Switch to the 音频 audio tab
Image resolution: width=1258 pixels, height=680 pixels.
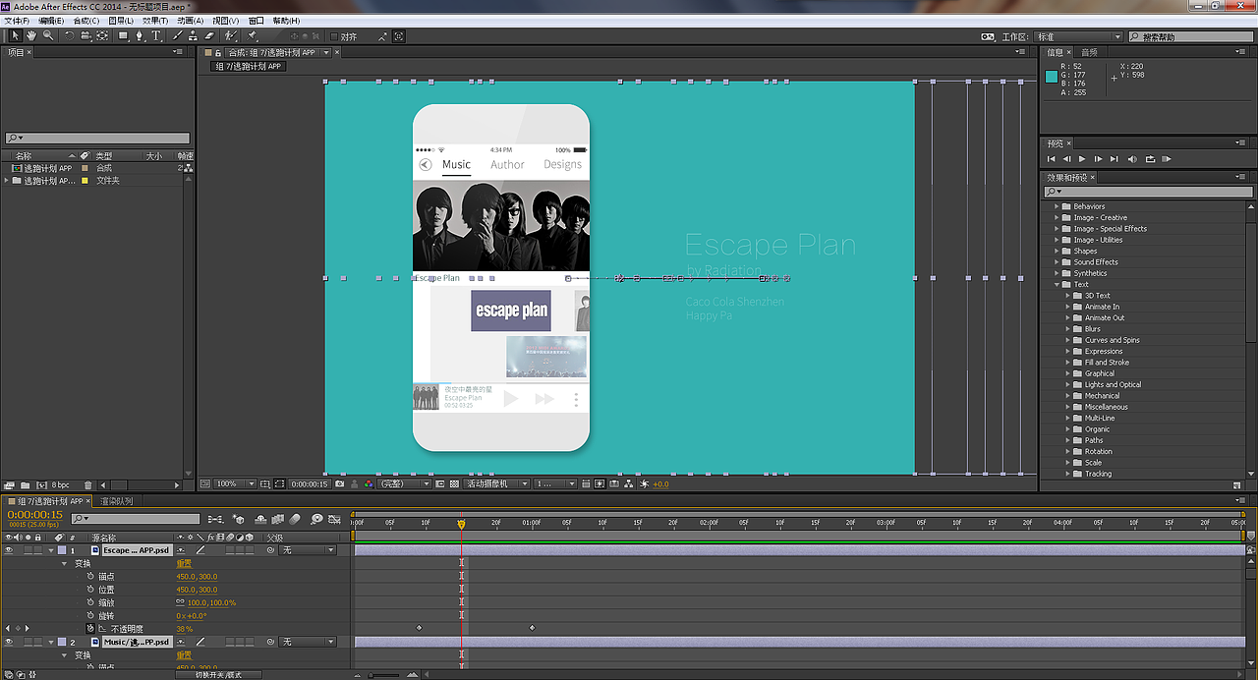tap(1089, 52)
